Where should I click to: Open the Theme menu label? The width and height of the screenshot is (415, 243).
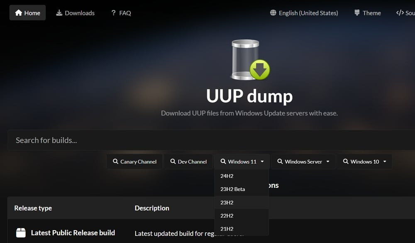[x=371, y=13]
